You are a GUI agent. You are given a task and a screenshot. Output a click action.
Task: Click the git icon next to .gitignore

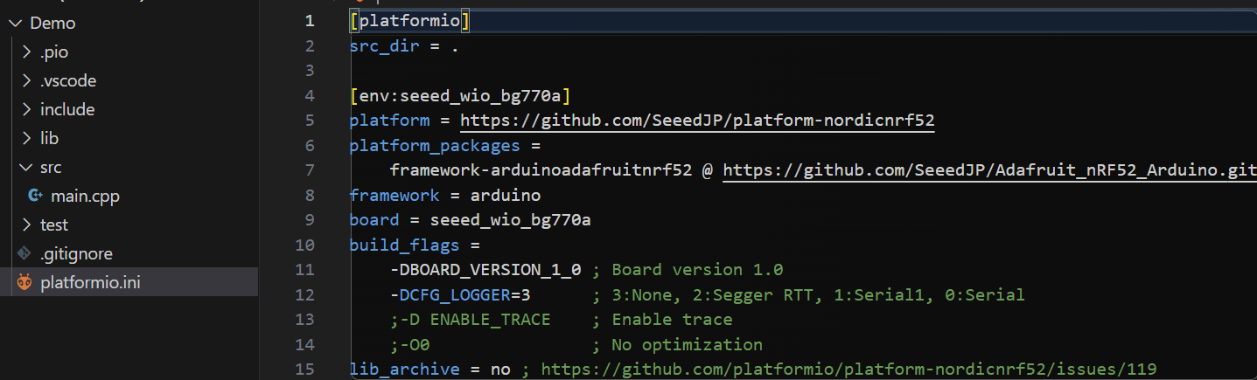point(24,254)
